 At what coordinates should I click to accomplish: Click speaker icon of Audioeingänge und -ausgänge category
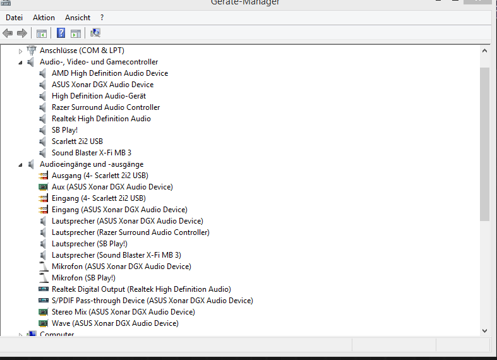point(31,164)
